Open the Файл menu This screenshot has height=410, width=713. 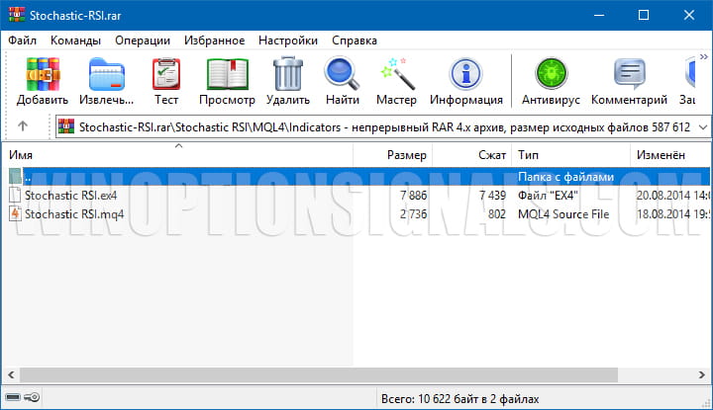[x=23, y=41]
